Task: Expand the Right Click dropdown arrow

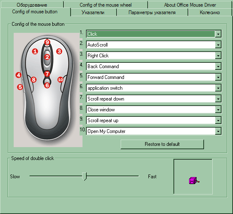Action: [218, 56]
